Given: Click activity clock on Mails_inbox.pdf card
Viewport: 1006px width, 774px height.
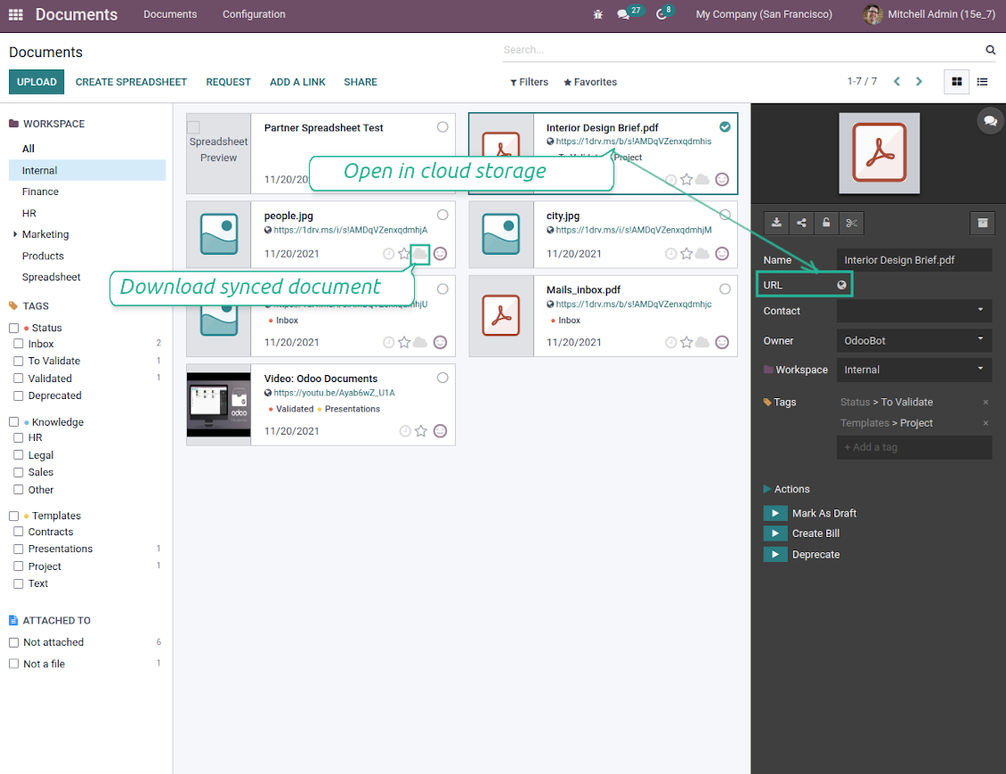Looking at the screenshot, I should 670,342.
